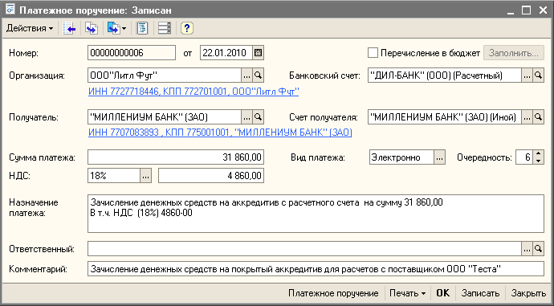
Task: Click the document list toolbar icon
Action: click(142, 28)
